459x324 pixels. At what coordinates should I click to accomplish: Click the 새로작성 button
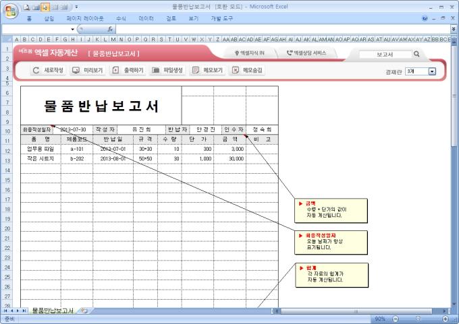point(48,70)
